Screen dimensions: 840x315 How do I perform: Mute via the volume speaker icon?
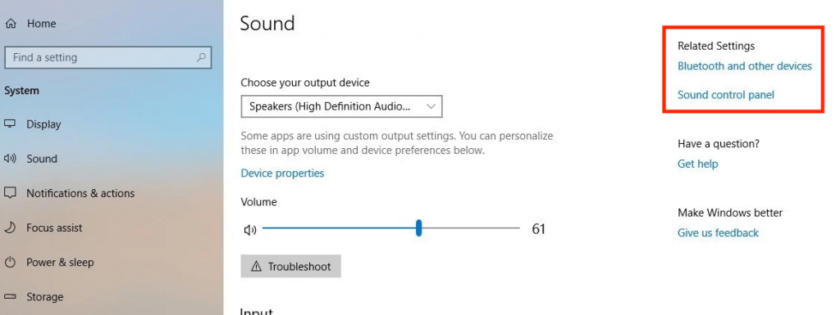point(249,230)
